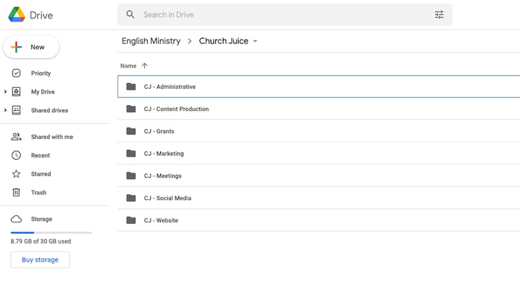520x307 pixels.
Task: Expand the Shared drives tree arrow
Action: coord(5,110)
